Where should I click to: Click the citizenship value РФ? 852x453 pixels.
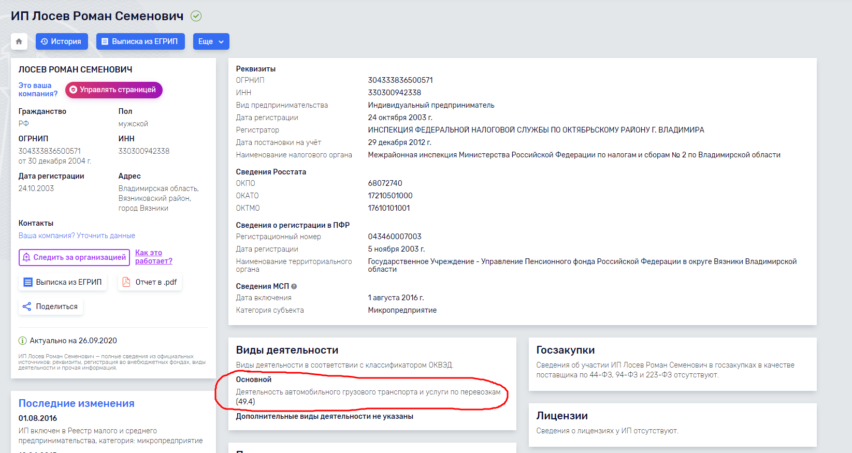click(24, 124)
